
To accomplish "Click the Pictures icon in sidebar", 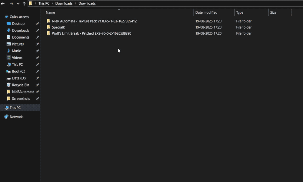I will coord(8,44).
